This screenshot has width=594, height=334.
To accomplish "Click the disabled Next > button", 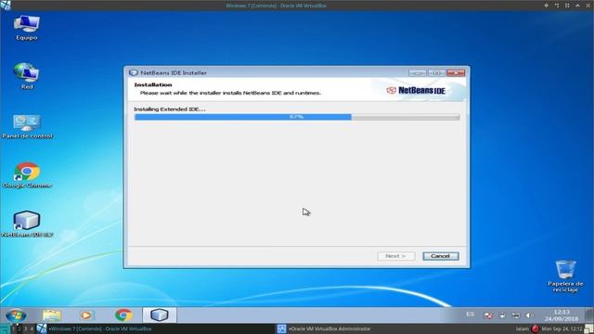I will tap(396, 256).
